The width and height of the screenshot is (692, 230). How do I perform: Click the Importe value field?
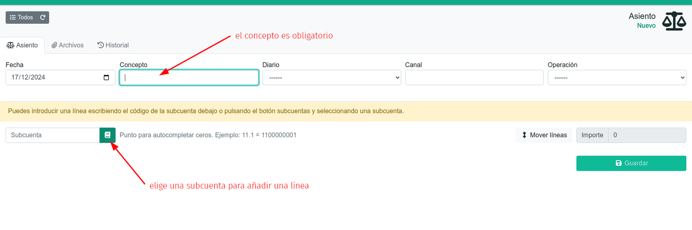647,135
